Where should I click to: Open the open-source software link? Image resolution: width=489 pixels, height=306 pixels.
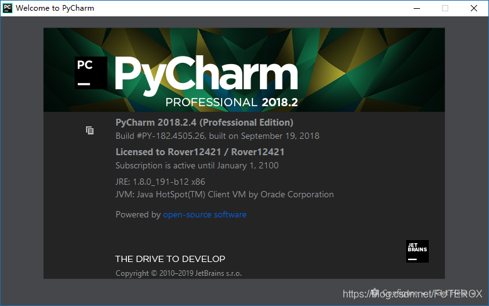pos(205,214)
